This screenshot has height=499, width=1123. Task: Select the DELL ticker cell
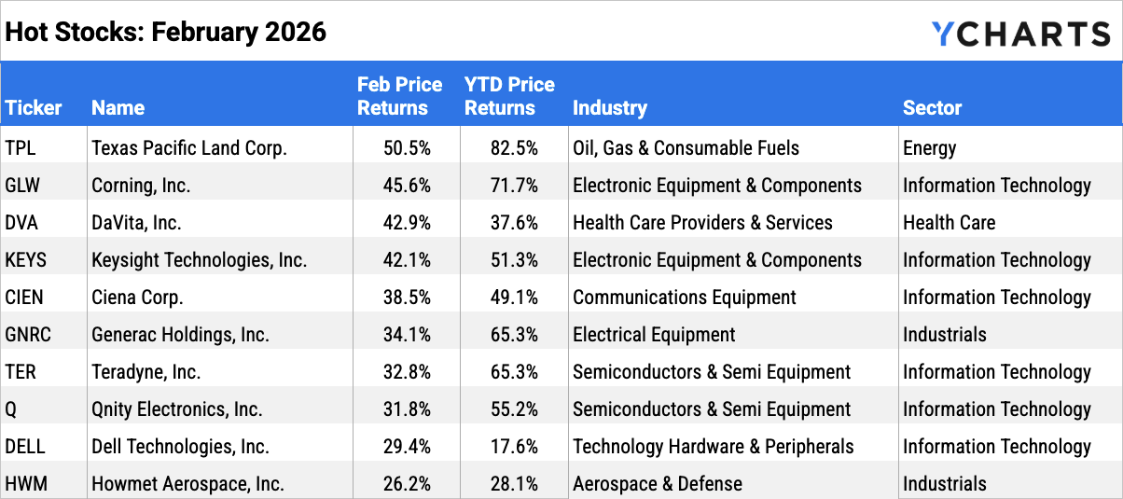pos(24,447)
